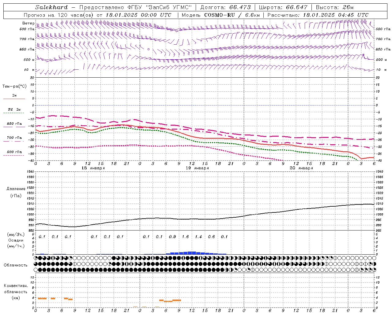
Task: Select the Рассчитано: 18.01.2025 04:45 UTC text
Action: click(318, 15)
